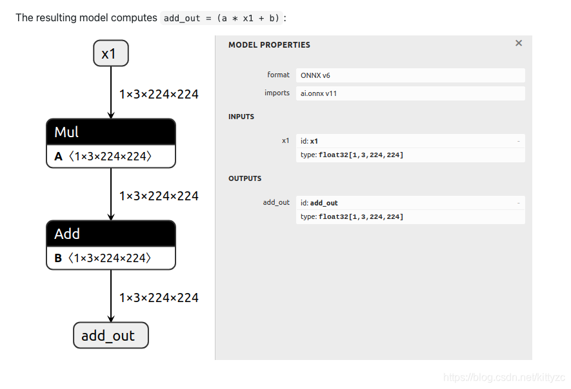This screenshot has height=389, width=571.
Task: Select the Add operator node
Action: [111, 233]
